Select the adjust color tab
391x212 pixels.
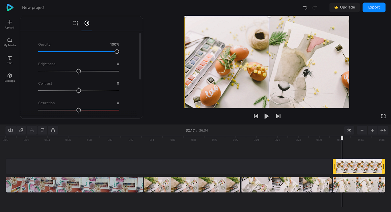pos(87,23)
